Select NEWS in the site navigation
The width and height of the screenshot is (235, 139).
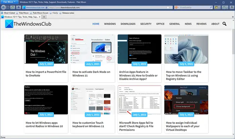click(x=188, y=24)
